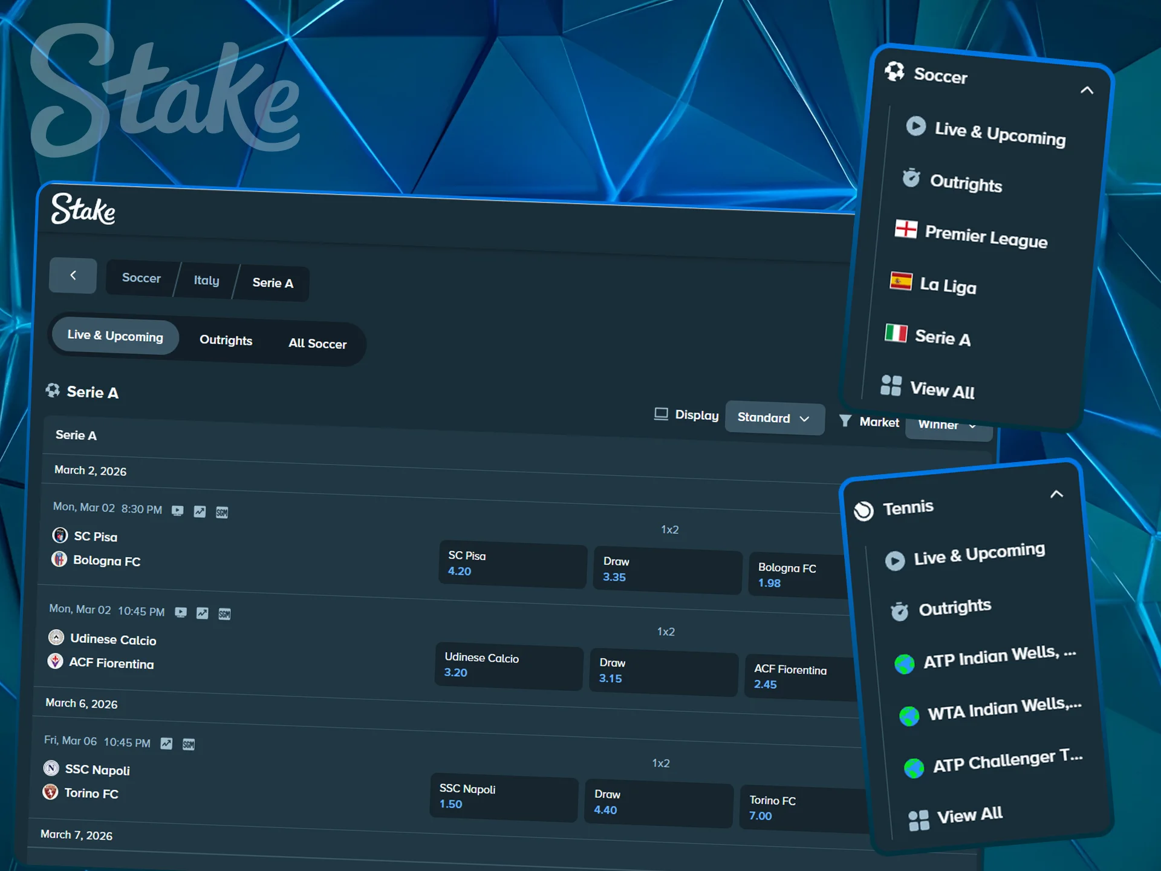The height and width of the screenshot is (871, 1161).
Task: Bet on Draw at 3.15
Action: [664, 672]
